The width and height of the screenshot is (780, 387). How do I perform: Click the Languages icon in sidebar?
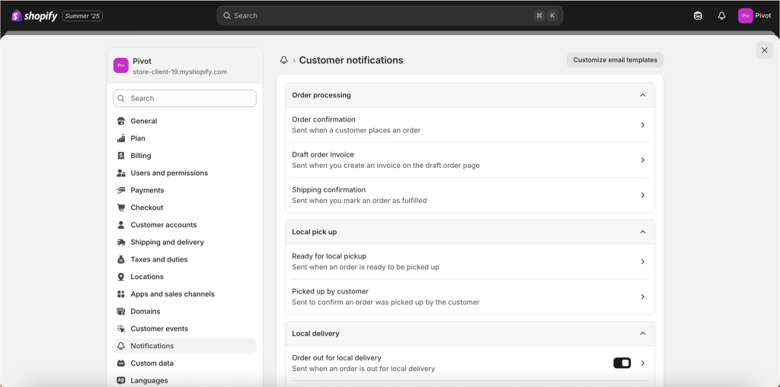pyautogui.click(x=121, y=381)
